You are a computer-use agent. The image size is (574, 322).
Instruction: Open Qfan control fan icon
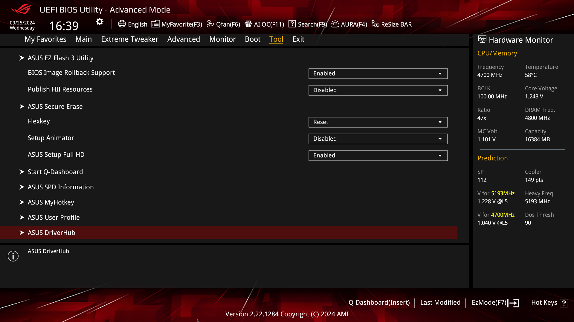tap(210, 24)
